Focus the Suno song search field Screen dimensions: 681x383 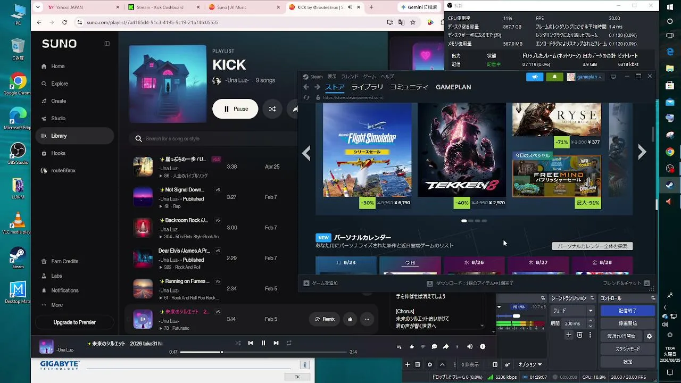[x=213, y=139]
